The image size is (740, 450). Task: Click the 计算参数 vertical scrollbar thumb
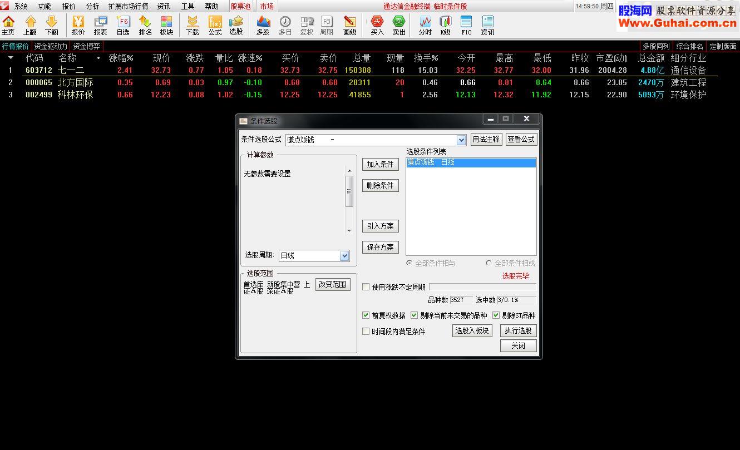[x=349, y=191]
